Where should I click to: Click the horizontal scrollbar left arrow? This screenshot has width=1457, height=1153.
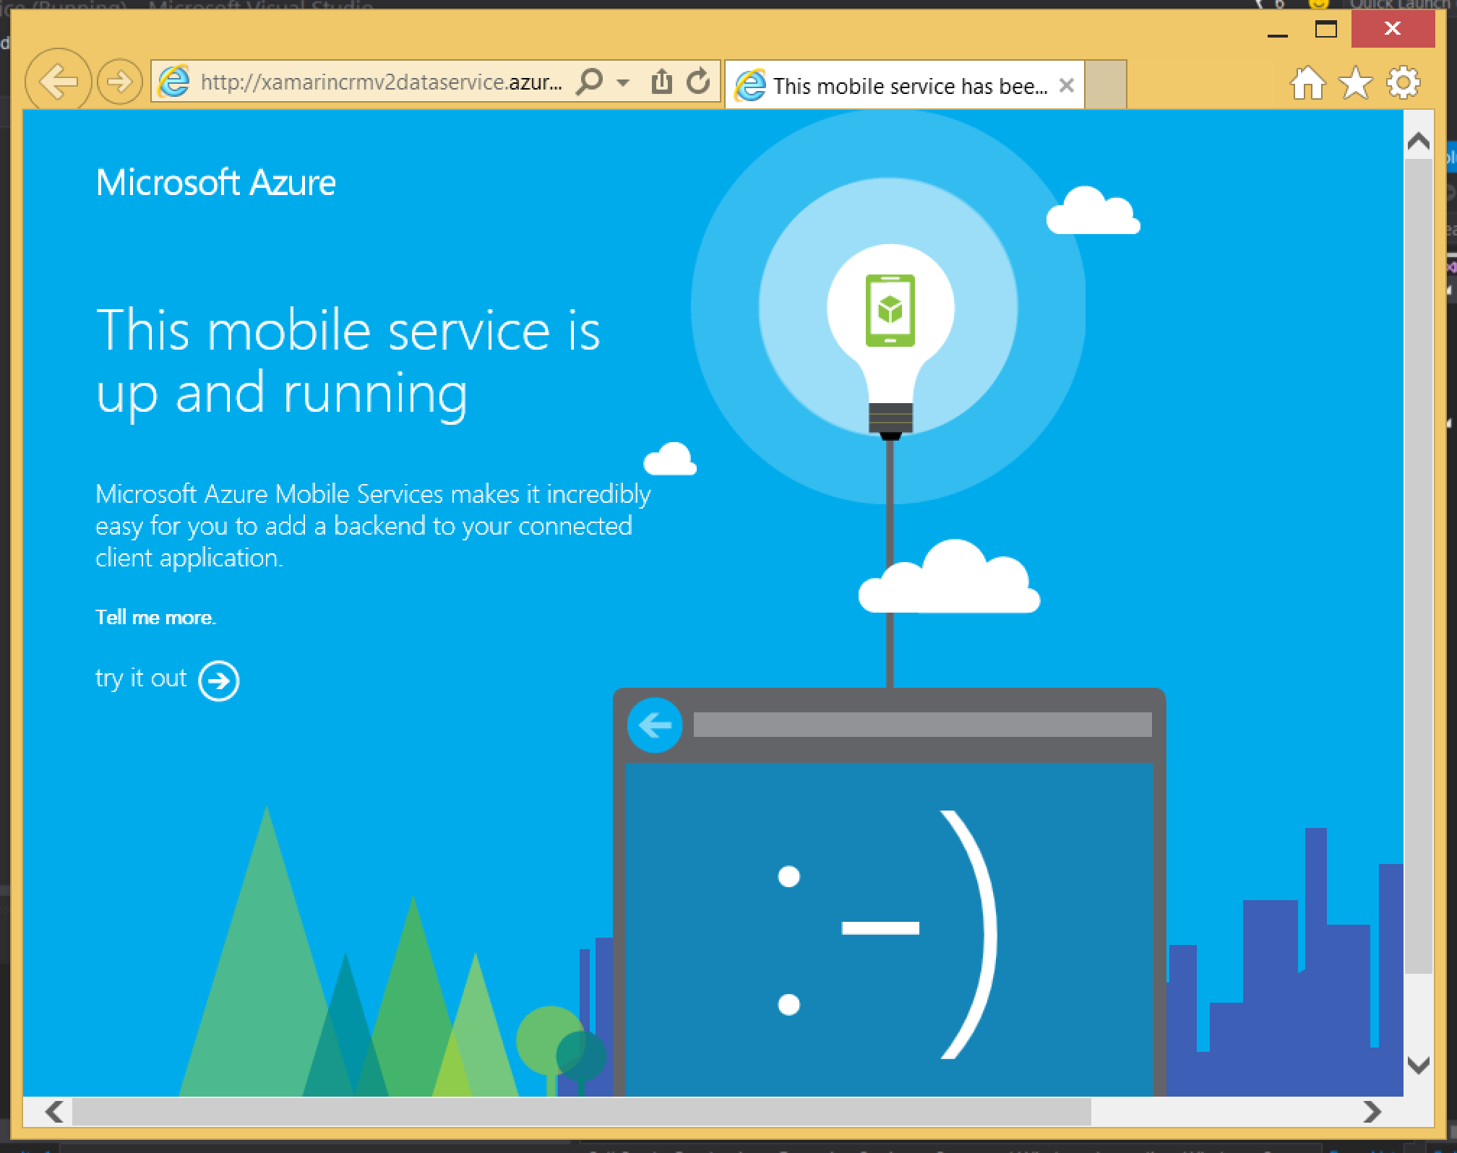pos(54,1111)
